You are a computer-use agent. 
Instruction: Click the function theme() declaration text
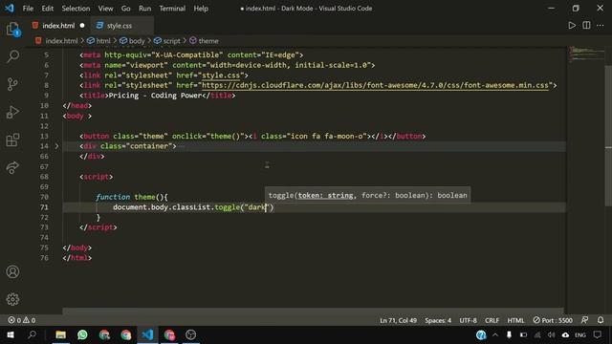point(132,197)
